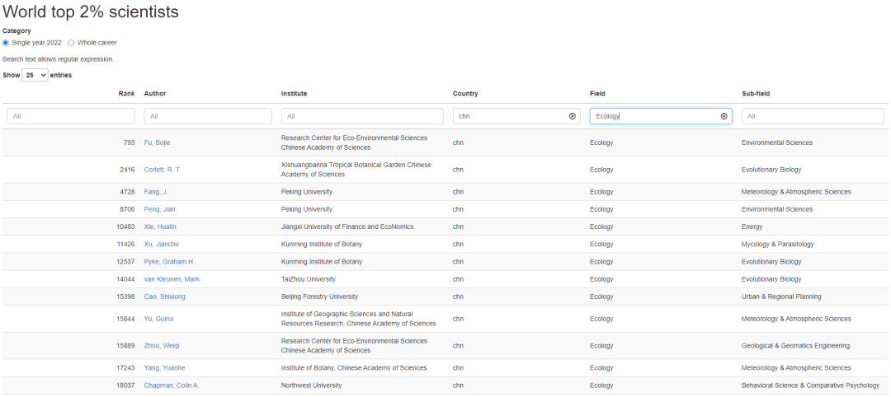The image size is (891, 397).
Task: Sort the table by Institute column
Action: tap(294, 94)
